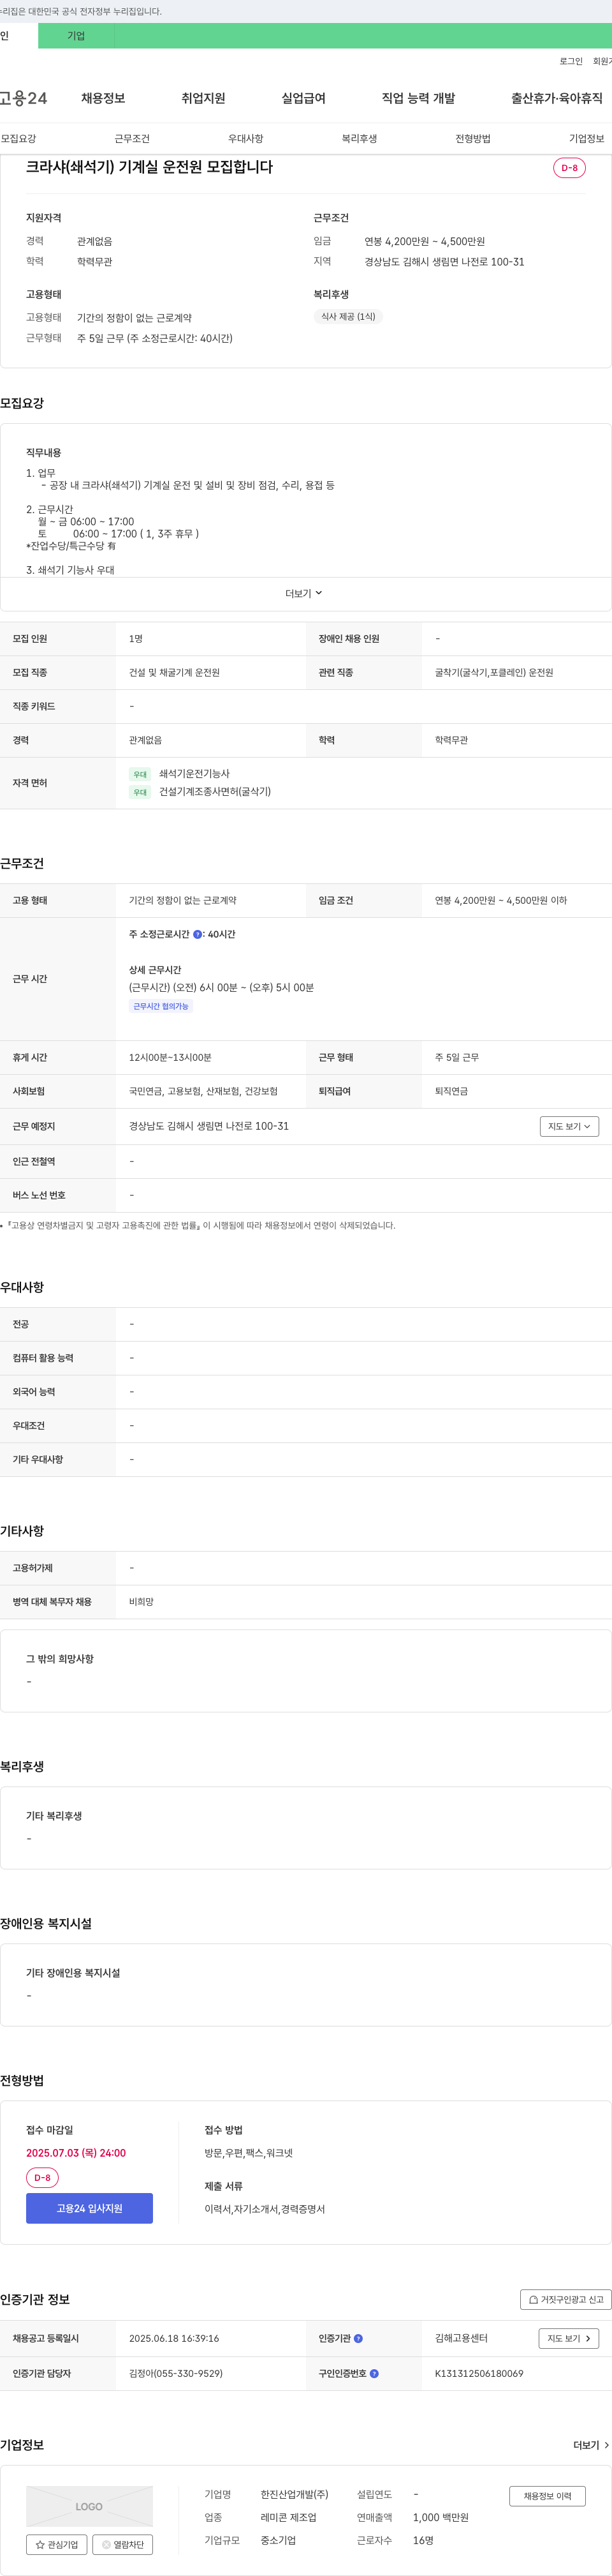Click the 건설기계조종사면허(굴삭기) license text
This screenshot has width=612, height=2576.
[215, 792]
